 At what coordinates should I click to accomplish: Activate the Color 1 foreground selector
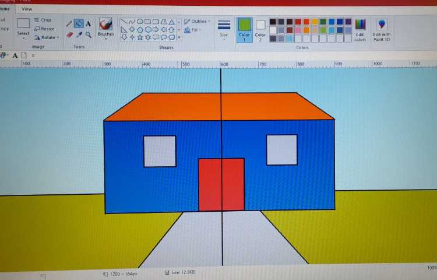(244, 29)
